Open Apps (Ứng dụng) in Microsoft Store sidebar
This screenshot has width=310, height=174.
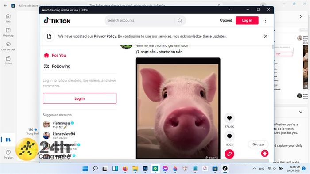8,32
